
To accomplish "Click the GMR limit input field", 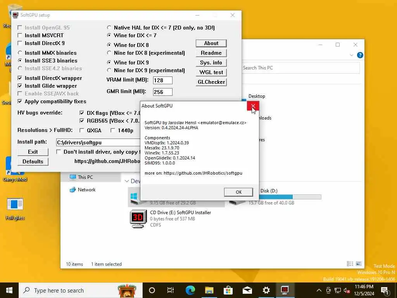I will tap(163, 92).
